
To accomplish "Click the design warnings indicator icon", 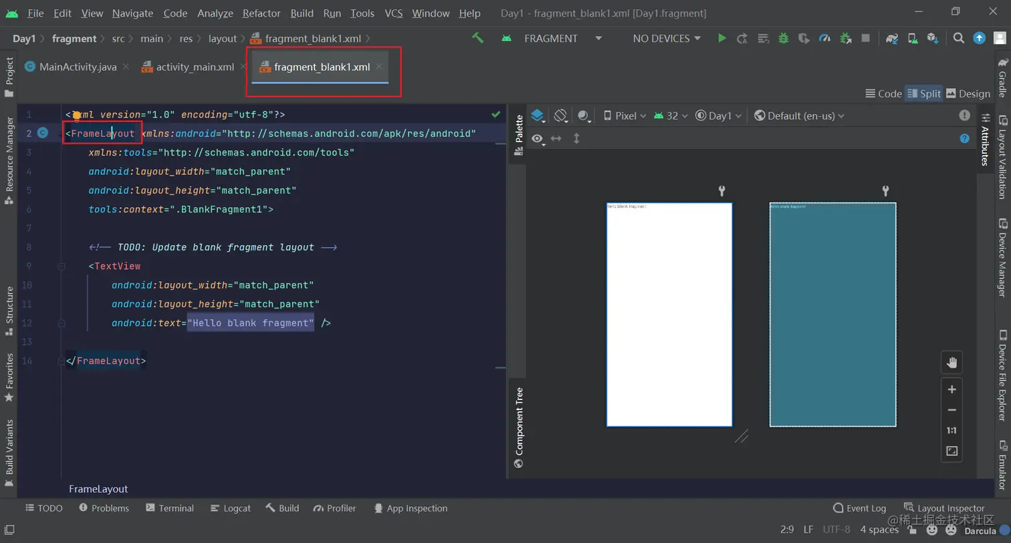I will (x=964, y=115).
